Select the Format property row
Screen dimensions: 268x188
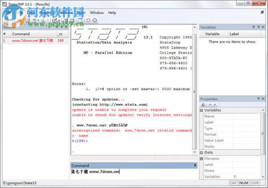tap(232, 134)
